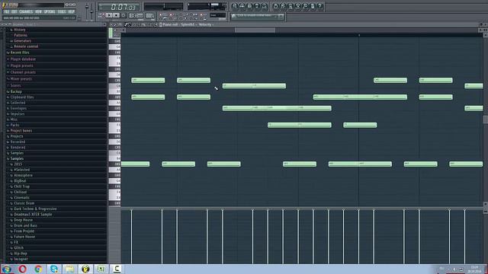Click the hint bar online news panel
Viewport: 488px width, 274px height.
258,16
